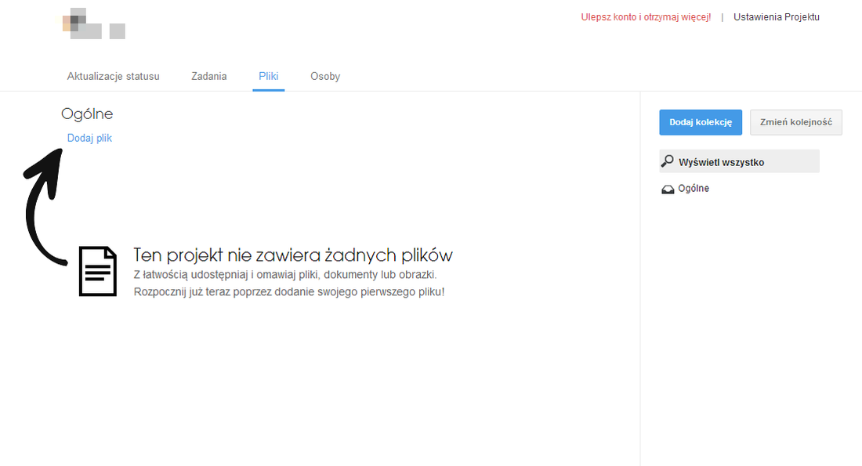Select the Pliki tab
Image resolution: width=862 pixels, height=466 pixels.
(268, 77)
